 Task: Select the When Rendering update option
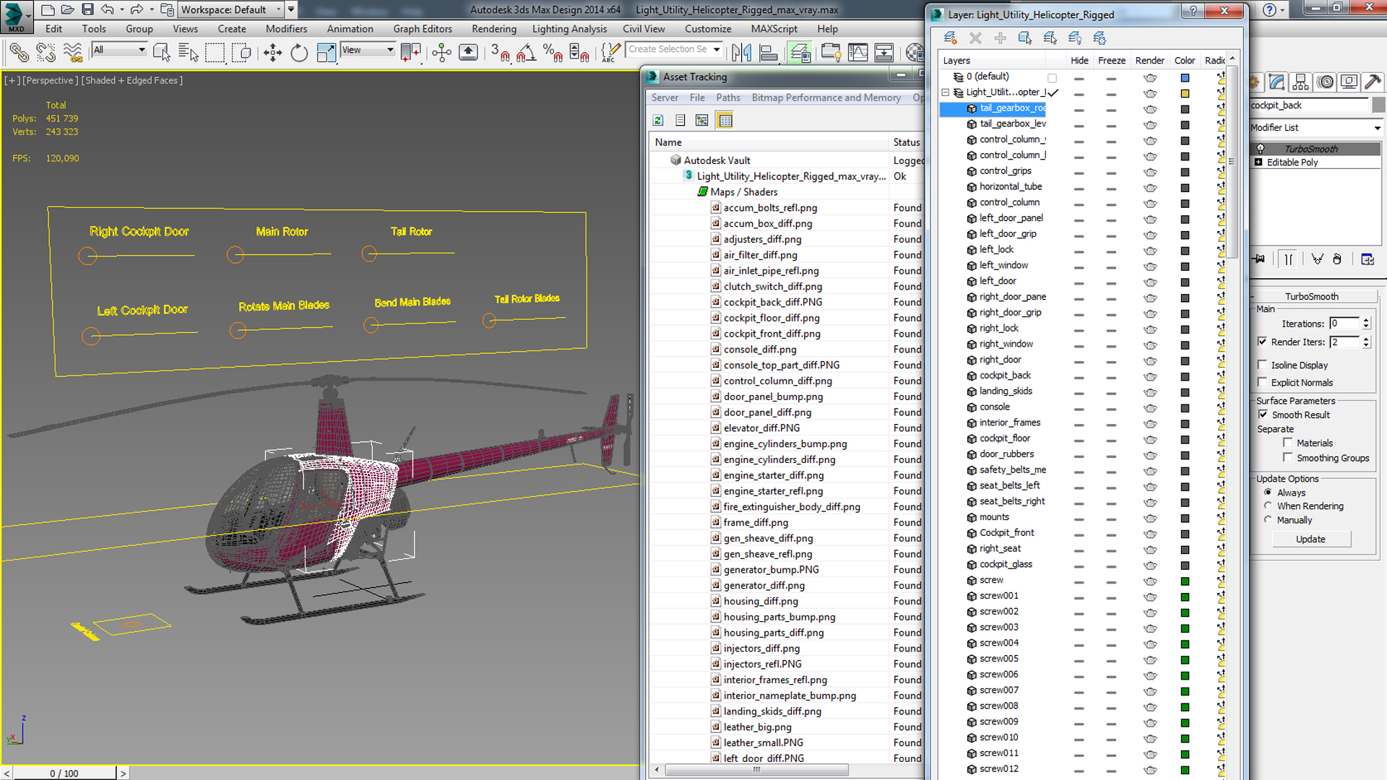pos(1268,506)
